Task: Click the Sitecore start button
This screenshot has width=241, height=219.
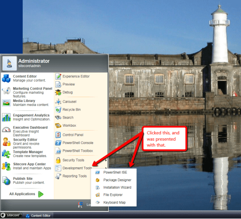Action: (11, 215)
